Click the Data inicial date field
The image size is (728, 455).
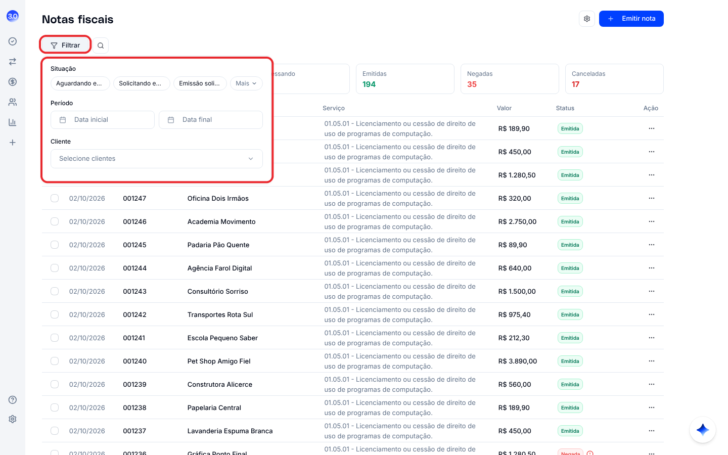103,120
